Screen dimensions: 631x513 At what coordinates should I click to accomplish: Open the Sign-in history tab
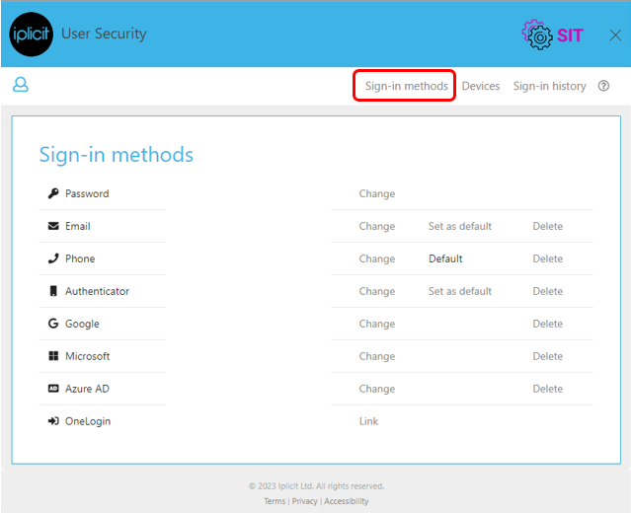point(549,86)
